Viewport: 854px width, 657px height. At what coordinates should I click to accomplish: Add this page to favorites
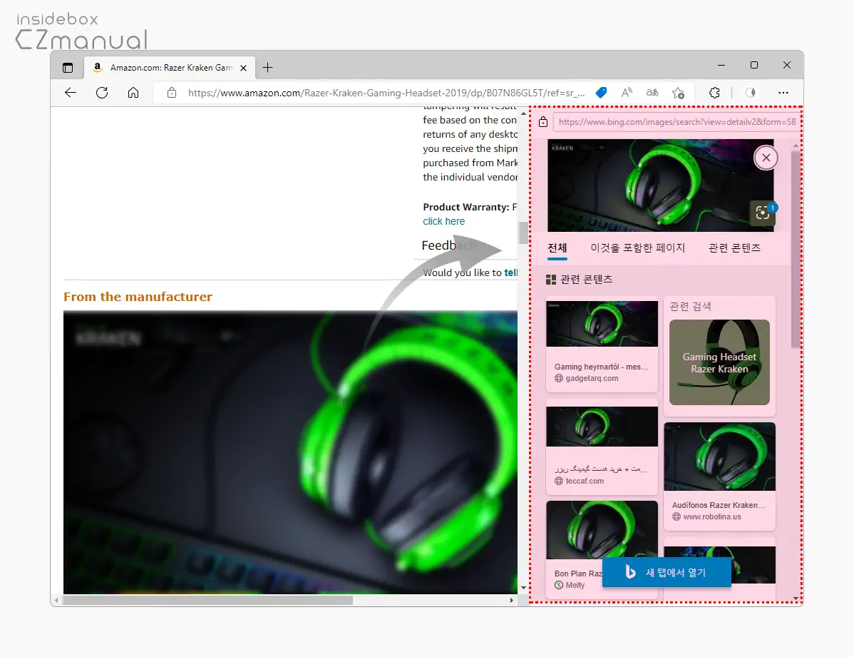[678, 93]
